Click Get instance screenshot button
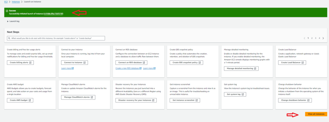This screenshot has height=122, width=329. click(x=185, y=100)
